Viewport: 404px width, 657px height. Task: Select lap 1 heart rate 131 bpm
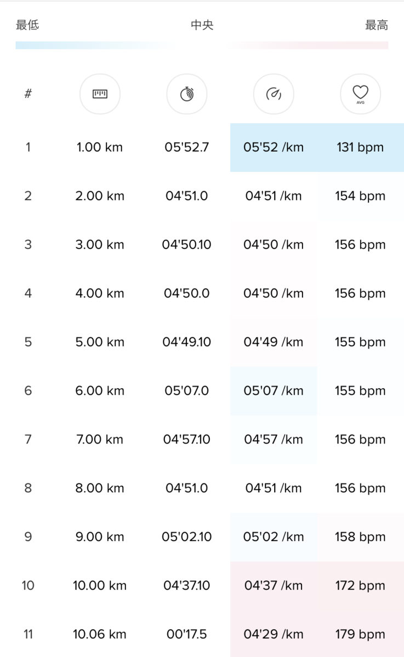(360, 147)
